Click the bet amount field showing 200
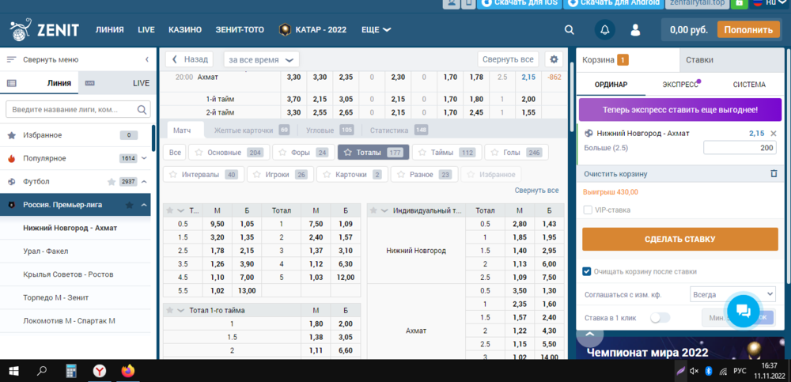 click(x=741, y=148)
